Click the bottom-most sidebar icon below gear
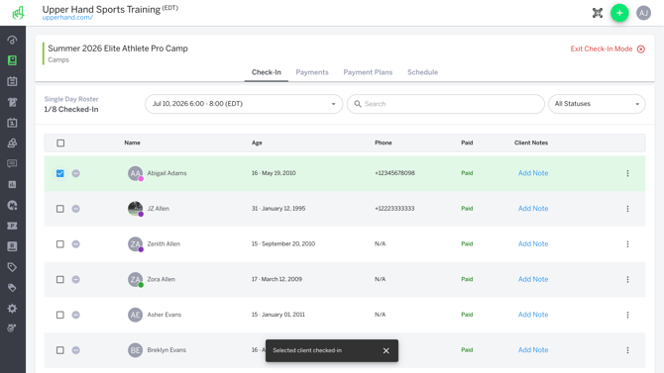Screen dimensions: 664x373 (12, 327)
